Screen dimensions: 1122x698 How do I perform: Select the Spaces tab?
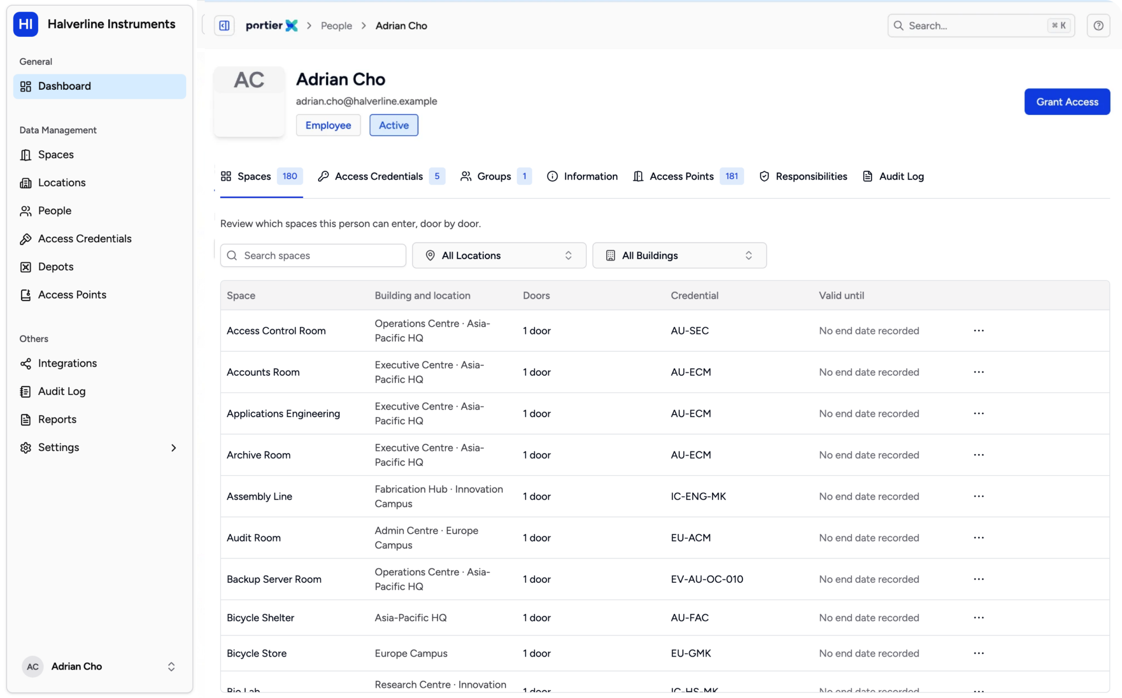[x=262, y=176]
